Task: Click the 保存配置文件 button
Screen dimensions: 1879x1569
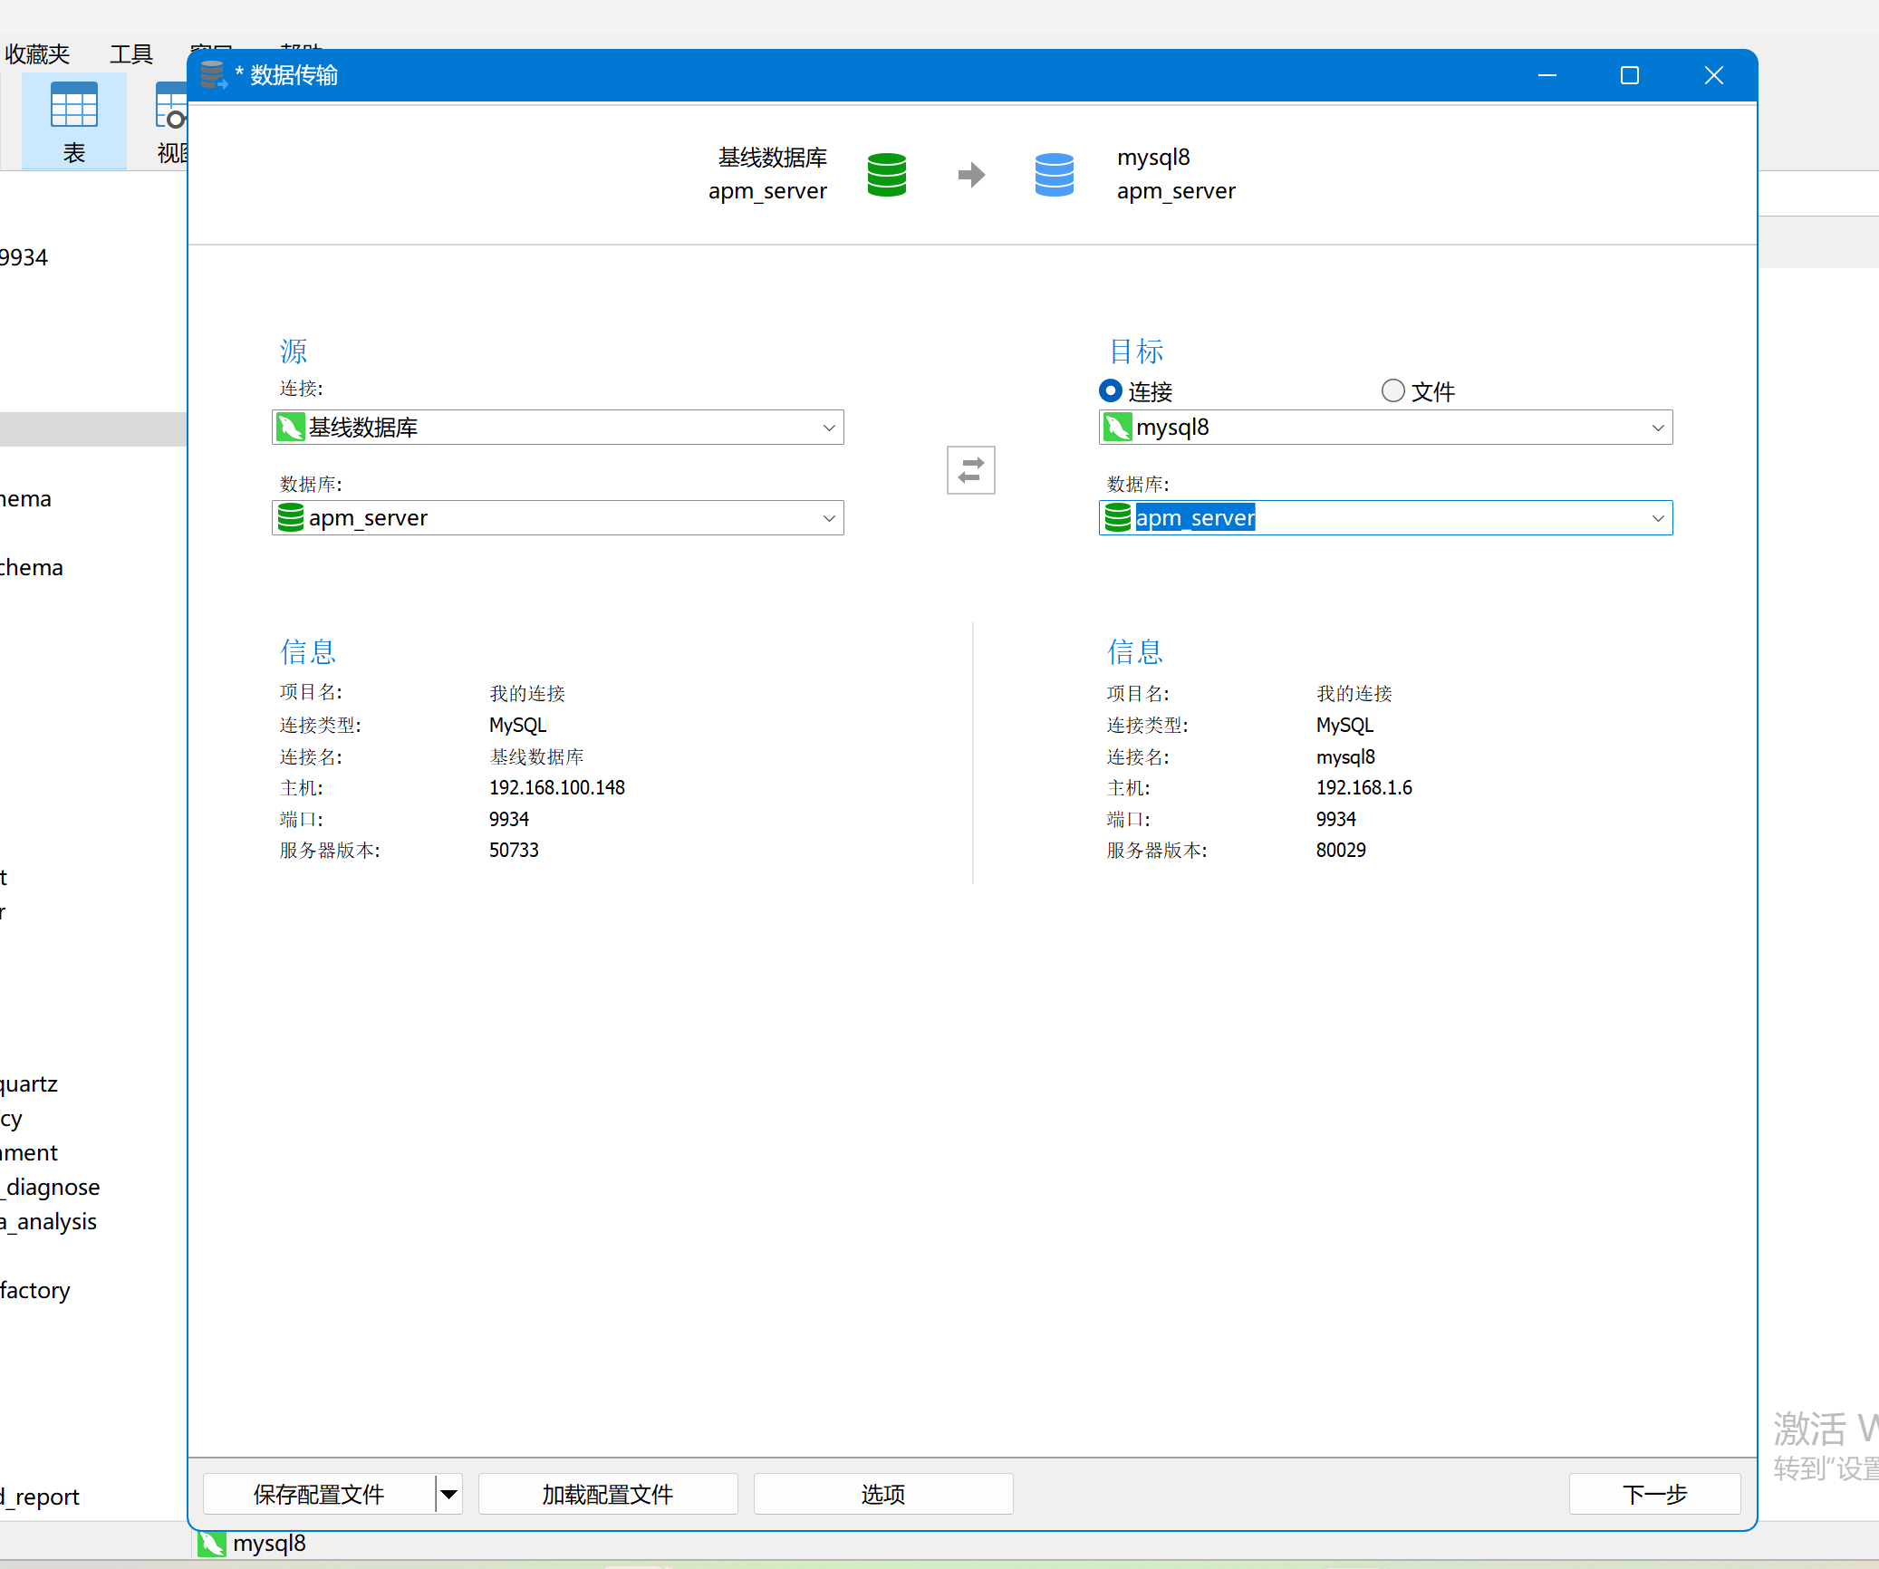Action: pyautogui.click(x=319, y=1494)
